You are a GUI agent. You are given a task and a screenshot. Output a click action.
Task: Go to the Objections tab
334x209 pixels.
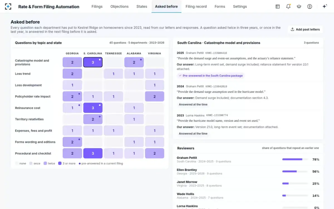(119, 6)
